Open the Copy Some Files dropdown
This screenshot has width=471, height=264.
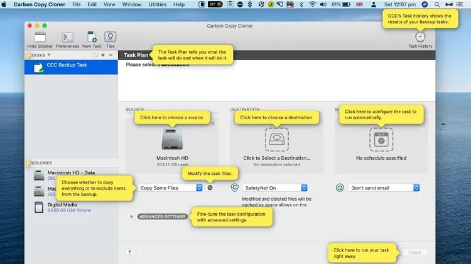[170, 187]
